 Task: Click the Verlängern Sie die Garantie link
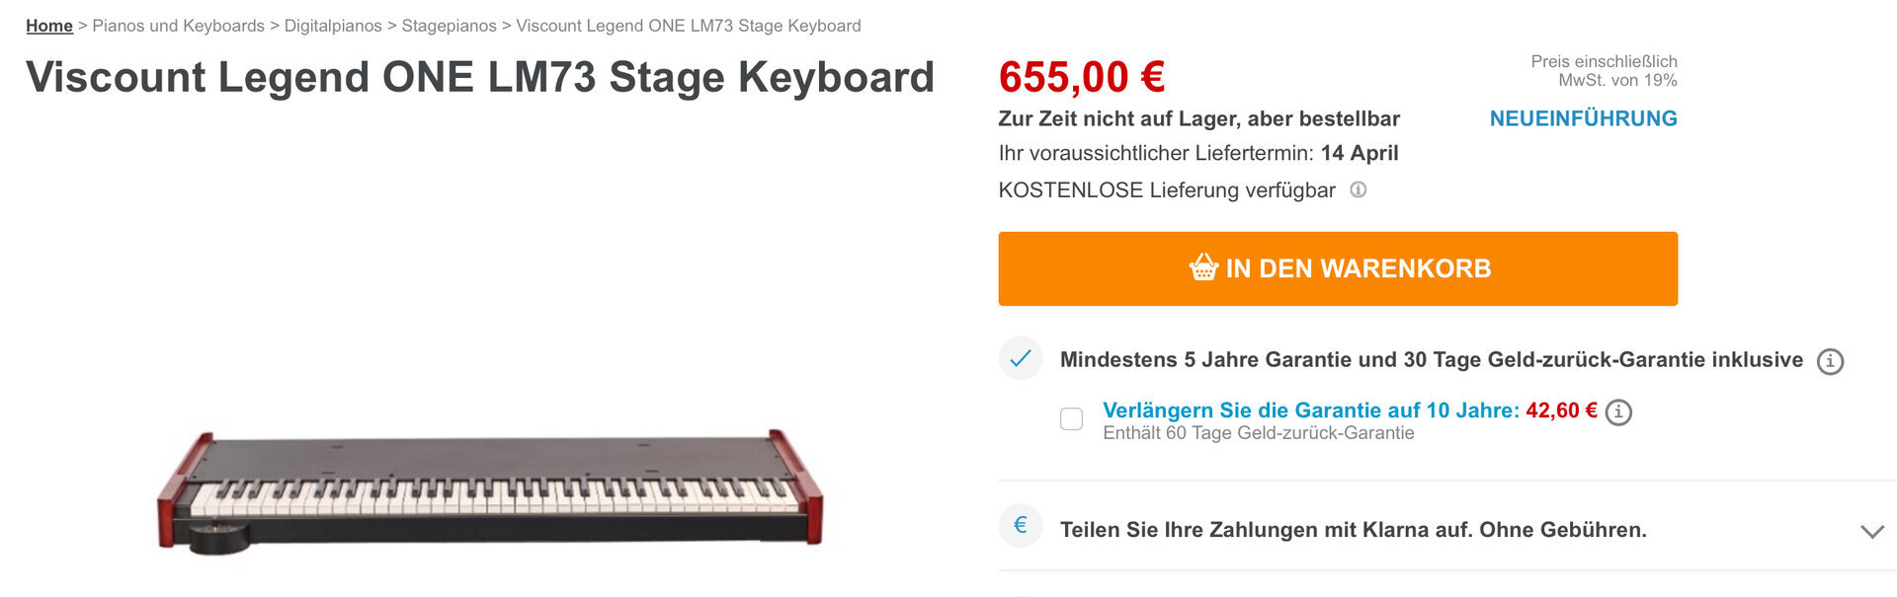(1310, 410)
